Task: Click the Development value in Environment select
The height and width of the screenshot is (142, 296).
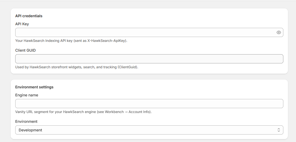Action: 30,130
